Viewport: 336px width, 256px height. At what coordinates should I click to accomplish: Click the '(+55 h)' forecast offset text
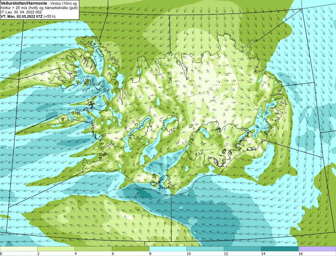click(x=49, y=16)
